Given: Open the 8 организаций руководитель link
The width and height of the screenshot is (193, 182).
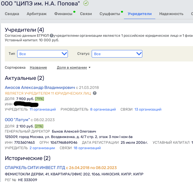Looking at the screenshot, I should pos(103,109).
